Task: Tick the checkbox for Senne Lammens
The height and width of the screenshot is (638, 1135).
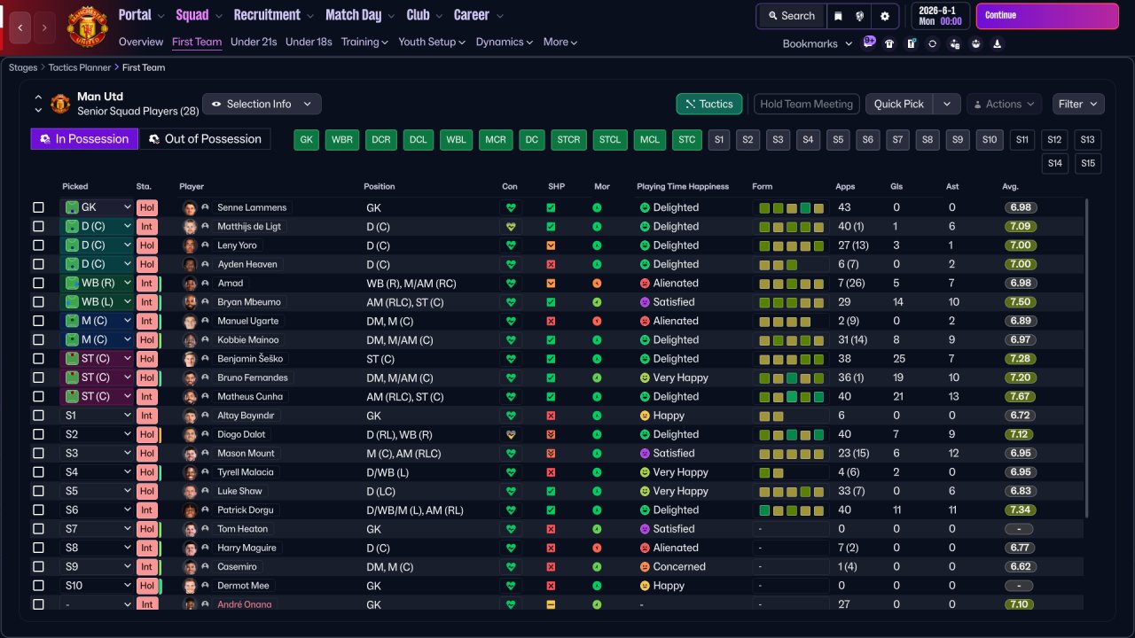Action: 38,207
